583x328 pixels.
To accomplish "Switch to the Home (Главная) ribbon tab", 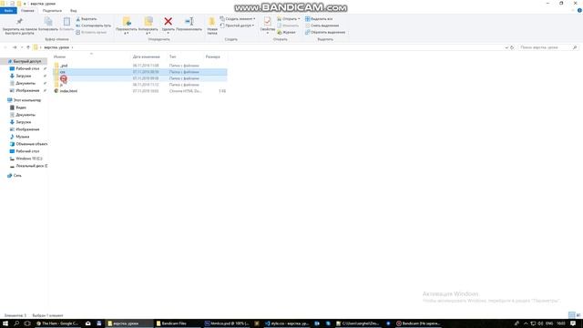I will coord(27,11).
